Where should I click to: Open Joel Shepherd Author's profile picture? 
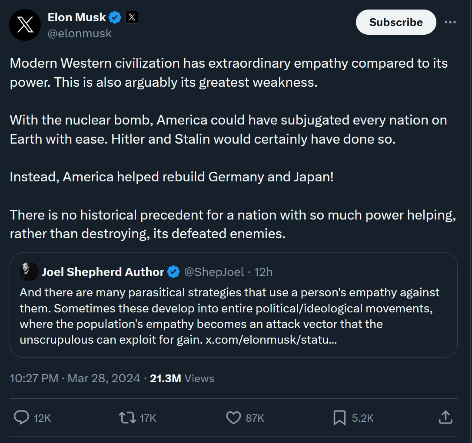(29, 272)
